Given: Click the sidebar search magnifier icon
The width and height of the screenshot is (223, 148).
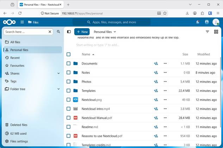Looking at the screenshot, I should [x=58, y=32].
